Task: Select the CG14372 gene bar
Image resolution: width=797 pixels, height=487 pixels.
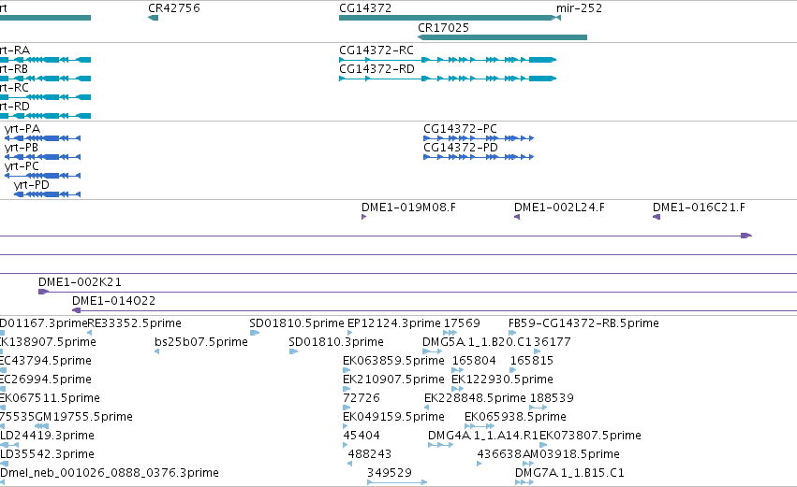Action: click(x=446, y=18)
